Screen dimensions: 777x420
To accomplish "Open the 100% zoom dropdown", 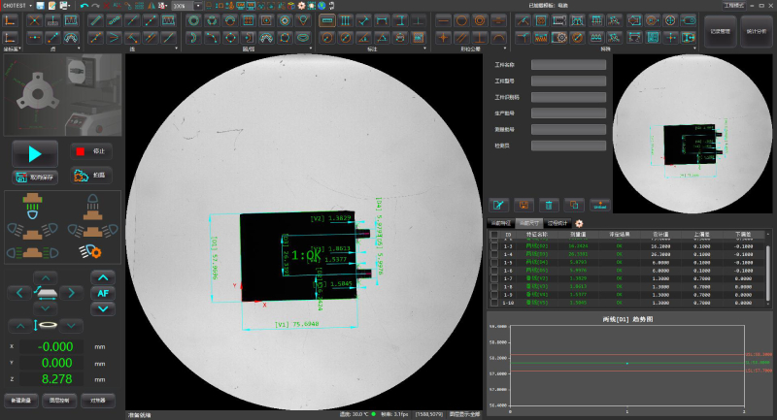I will tap(198, 6).
